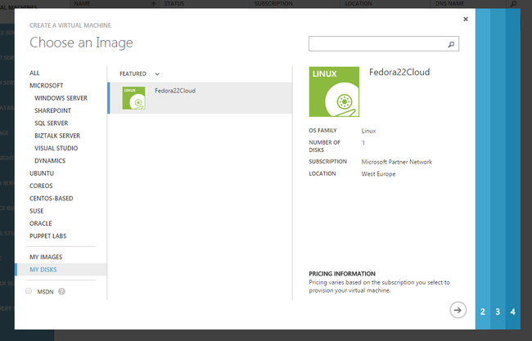The height and width of the screenshot is (341, 532).
Task: Select the Windows Server category
Action: (x=61, y=98)
